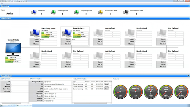Select the Drive(E:) row in H/W Information
This screenshot has width=190, height=107.
point(50,98)
